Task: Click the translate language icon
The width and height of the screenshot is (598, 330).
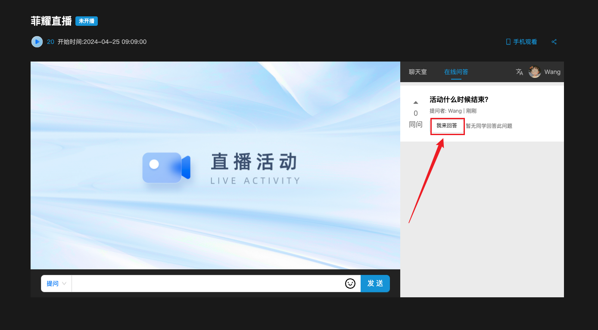Action: [x=520, y=72]
